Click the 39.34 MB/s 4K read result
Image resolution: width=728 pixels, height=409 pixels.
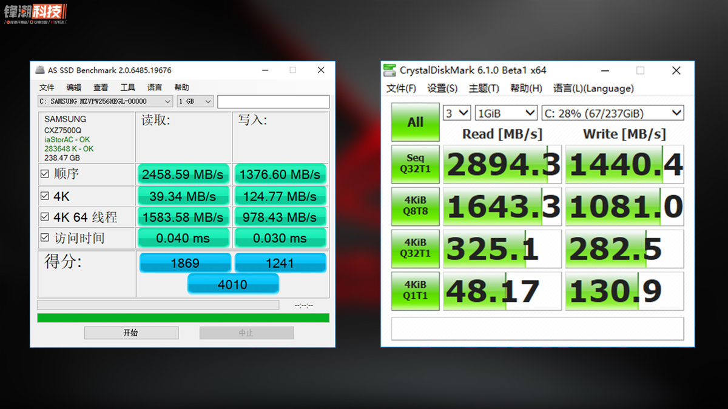point(183,196)
